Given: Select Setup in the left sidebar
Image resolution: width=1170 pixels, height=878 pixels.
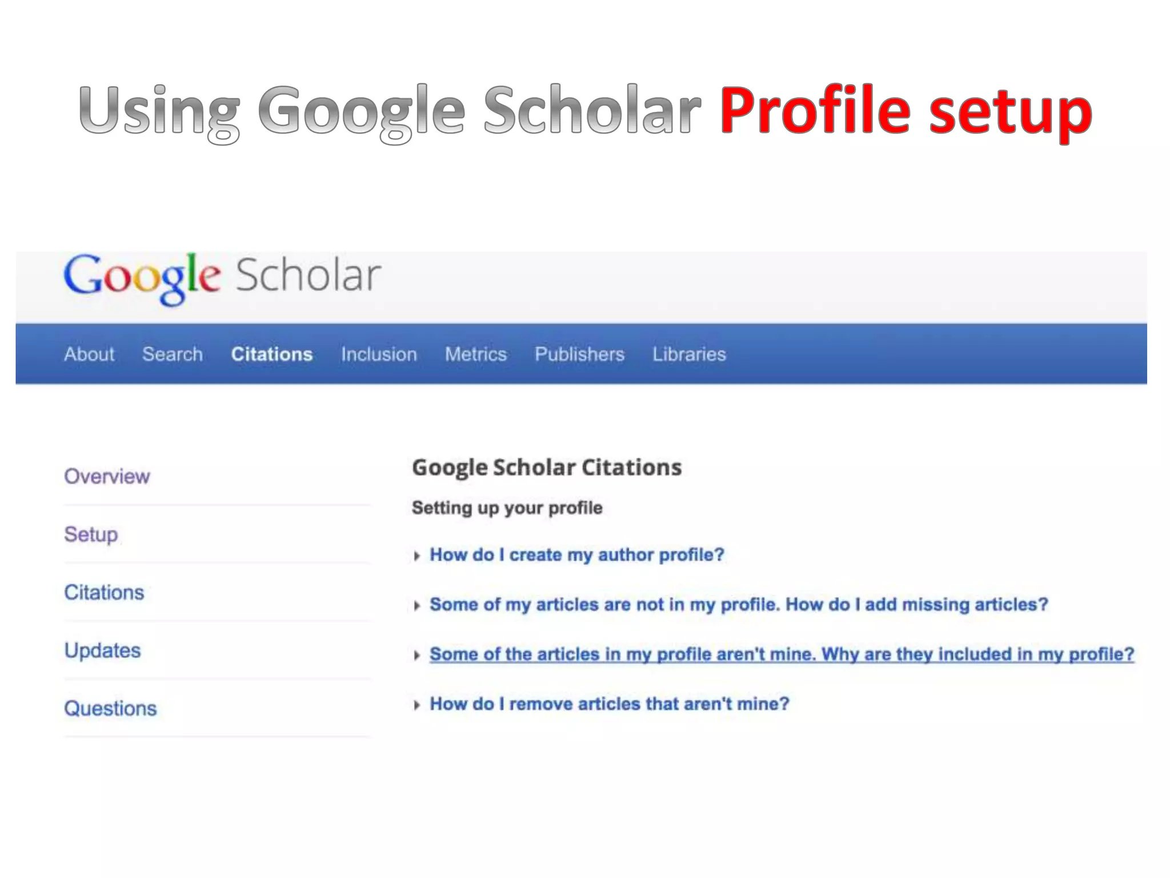Looking at the screenshot, I should [x=91, y=534].
